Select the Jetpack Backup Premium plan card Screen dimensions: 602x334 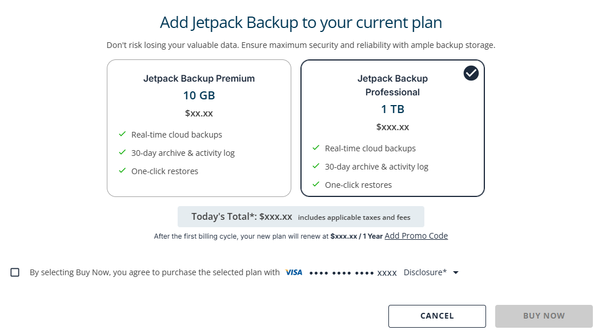tap(199, 128)
